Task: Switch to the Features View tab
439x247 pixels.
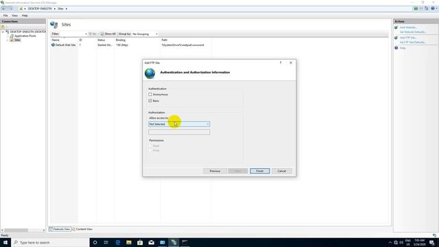Action: [60, 229]
